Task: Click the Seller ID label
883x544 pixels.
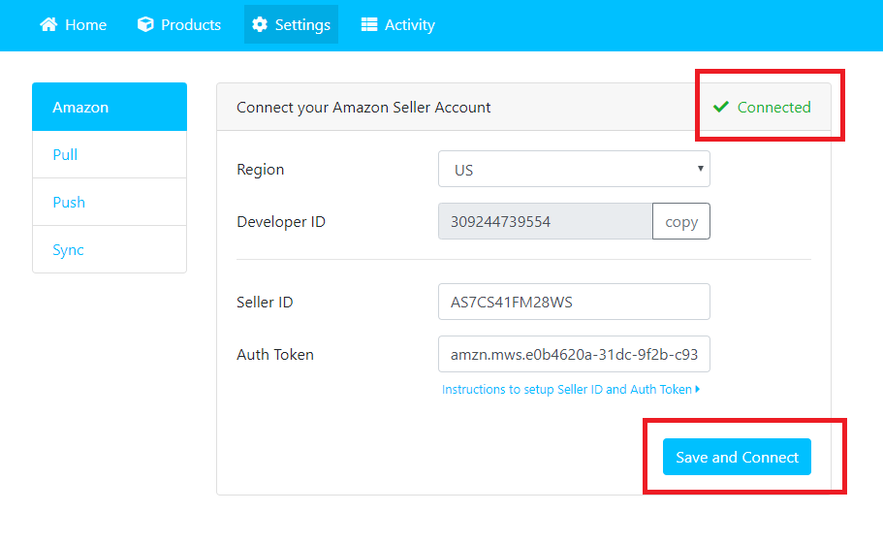Action: pyautogui.click(x=265, y=303)
